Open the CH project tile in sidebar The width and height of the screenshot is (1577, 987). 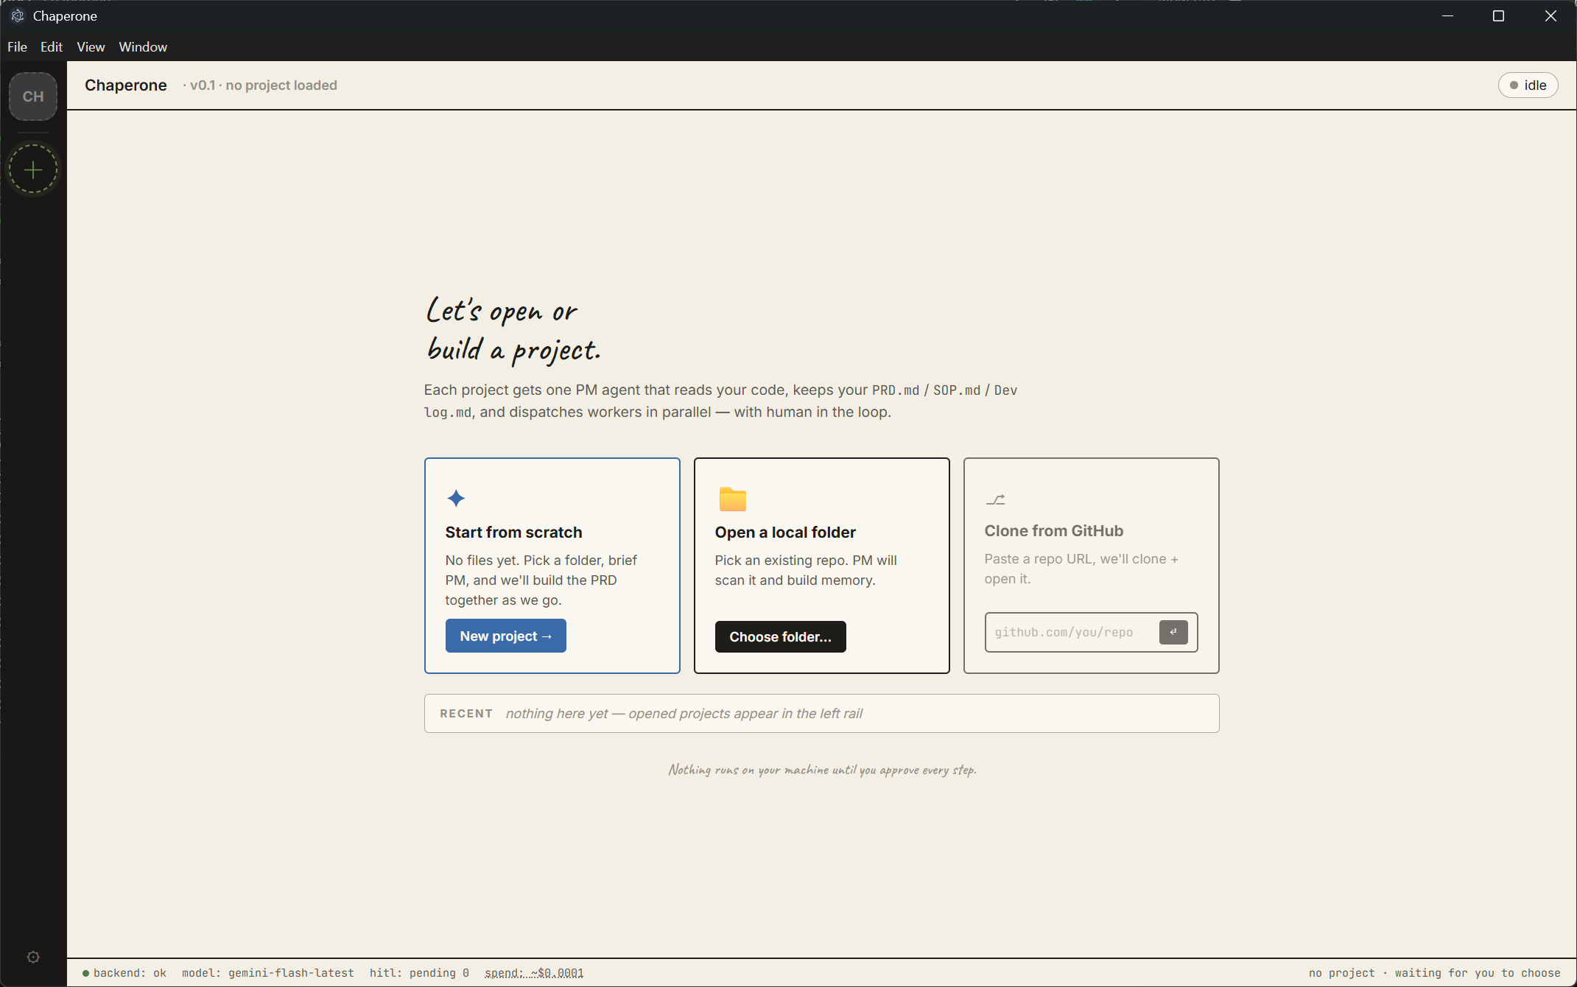pos(33,96)
